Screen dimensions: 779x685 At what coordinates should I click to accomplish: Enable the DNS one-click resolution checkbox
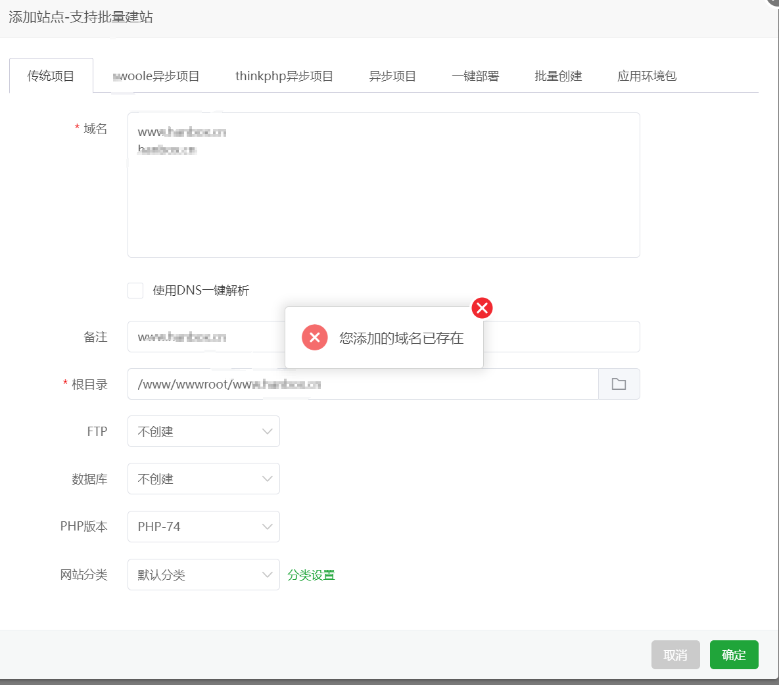[135, 290]
